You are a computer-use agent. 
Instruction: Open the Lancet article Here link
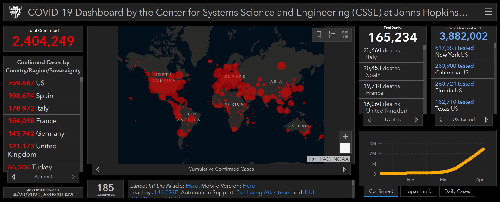click(192, 186)
